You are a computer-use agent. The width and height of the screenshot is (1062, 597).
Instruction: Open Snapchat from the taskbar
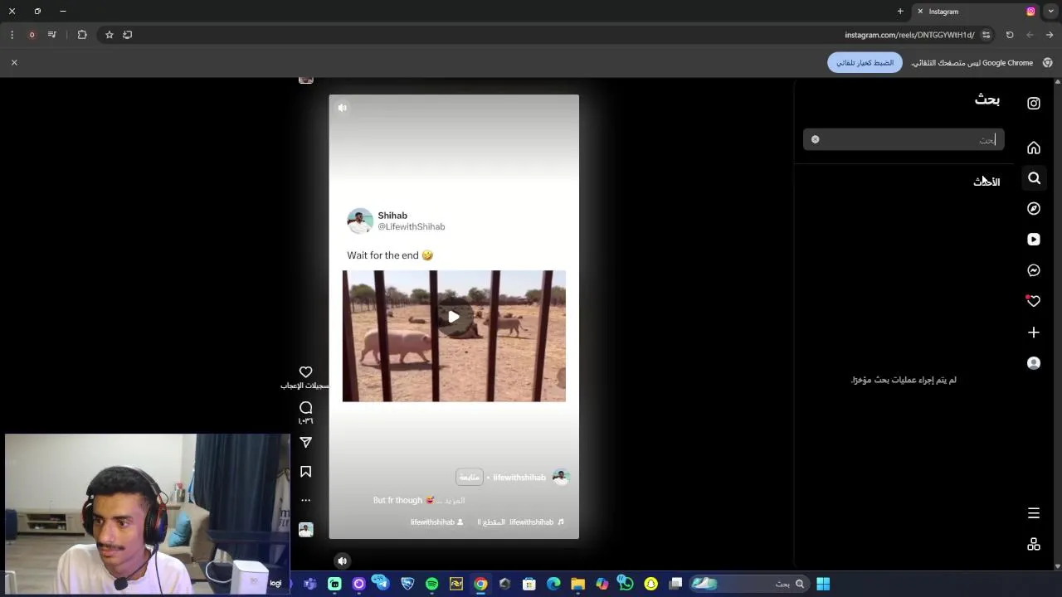click(651, 584)
